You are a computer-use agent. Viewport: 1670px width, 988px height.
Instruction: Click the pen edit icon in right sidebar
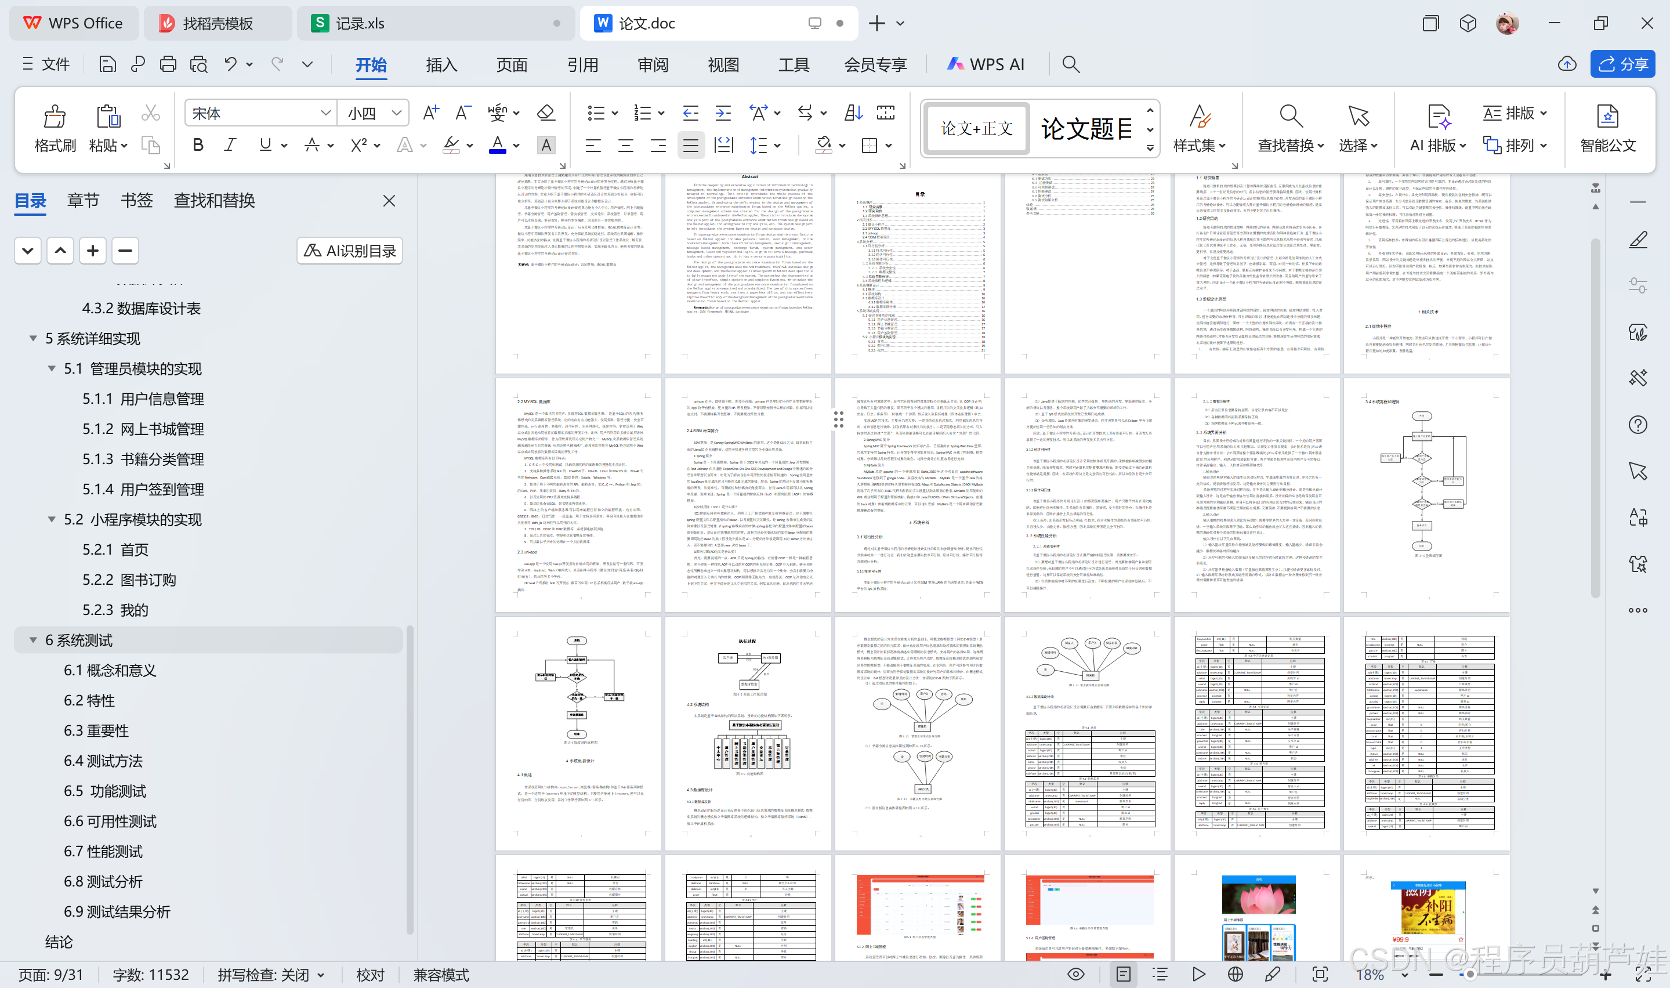[1638, 240]
